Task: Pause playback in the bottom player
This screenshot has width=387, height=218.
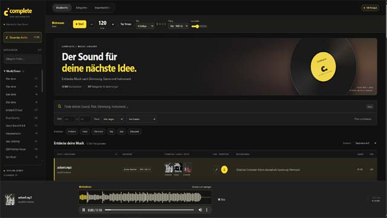Action: tap(83, 210)
